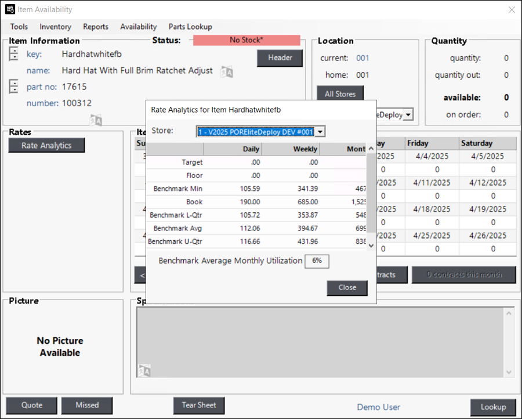Click the rate table scroll-down arrow

tap(371, 245)
